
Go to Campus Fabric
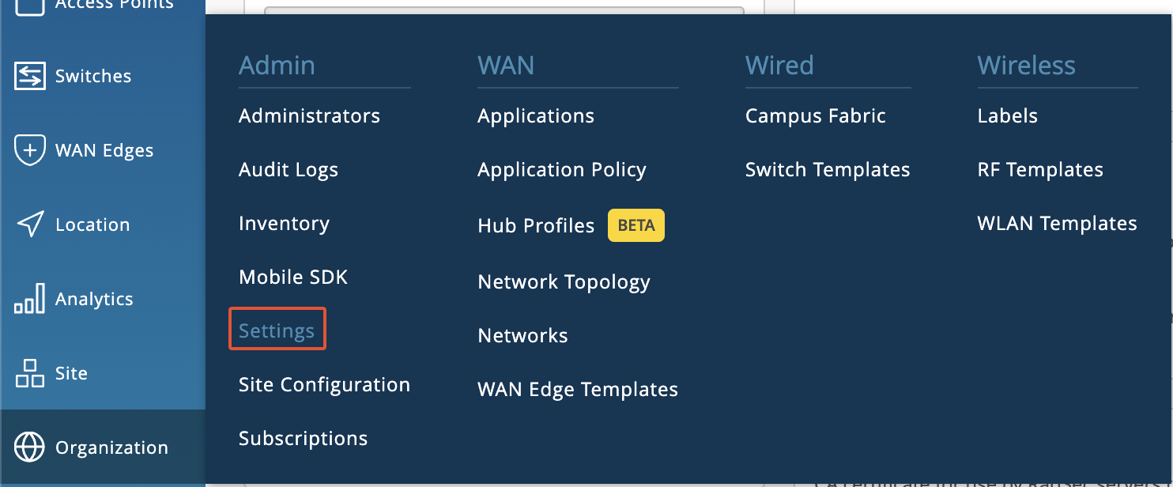point(815,116)
